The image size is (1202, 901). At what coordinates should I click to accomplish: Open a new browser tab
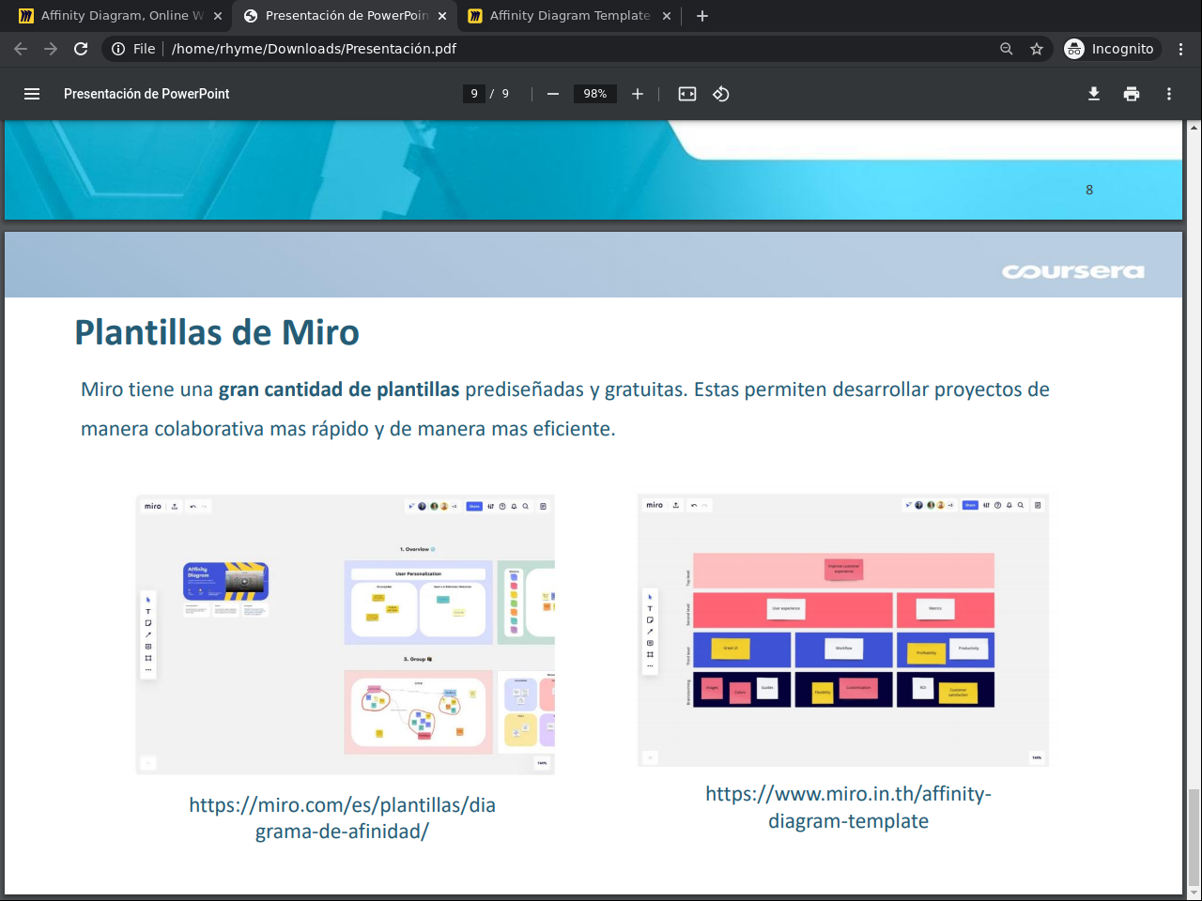pyautogui.click(x=702, y=16)
